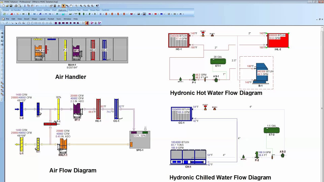Toggle the highlighted orange drawing-toolbar icon
This screenshot has height=182, width=324.
tap(87, 23)
